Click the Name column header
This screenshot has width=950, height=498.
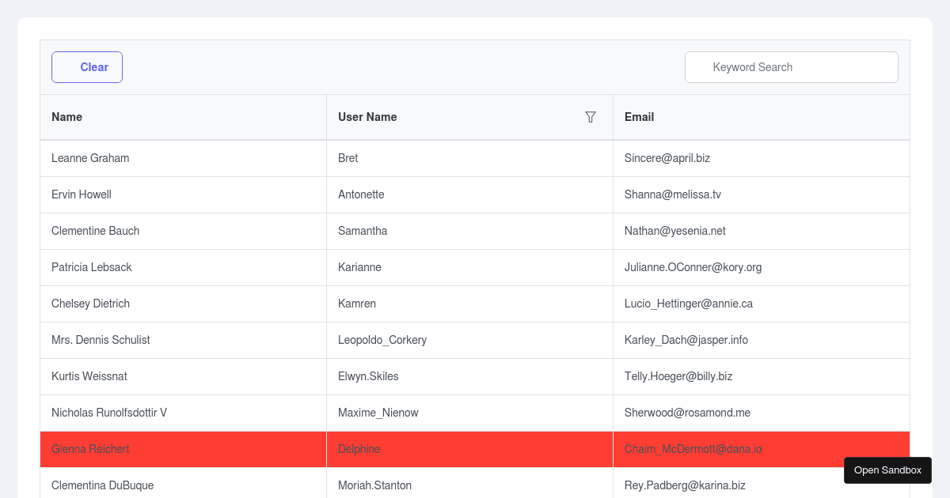[x=67, y=117]
